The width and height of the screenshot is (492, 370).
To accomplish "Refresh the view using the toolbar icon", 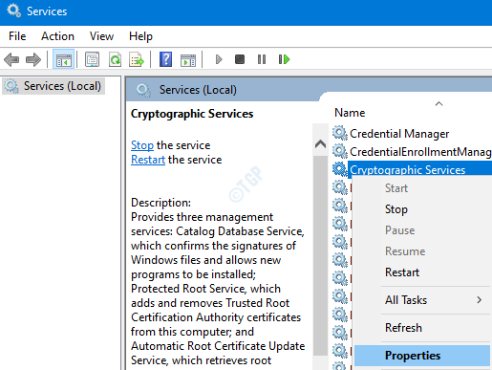I will (115, 59).
